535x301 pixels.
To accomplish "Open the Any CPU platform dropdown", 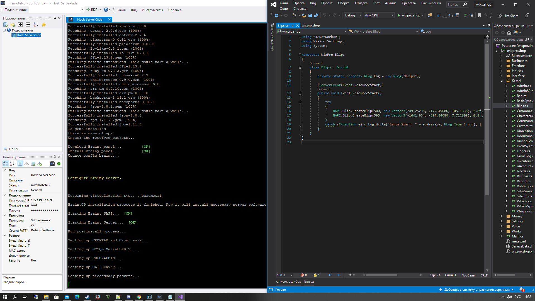I will (x=379, y=15).
